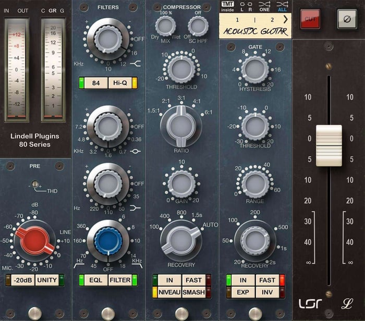
Task: Click the LSR logo icon
Action: (310, 304)
